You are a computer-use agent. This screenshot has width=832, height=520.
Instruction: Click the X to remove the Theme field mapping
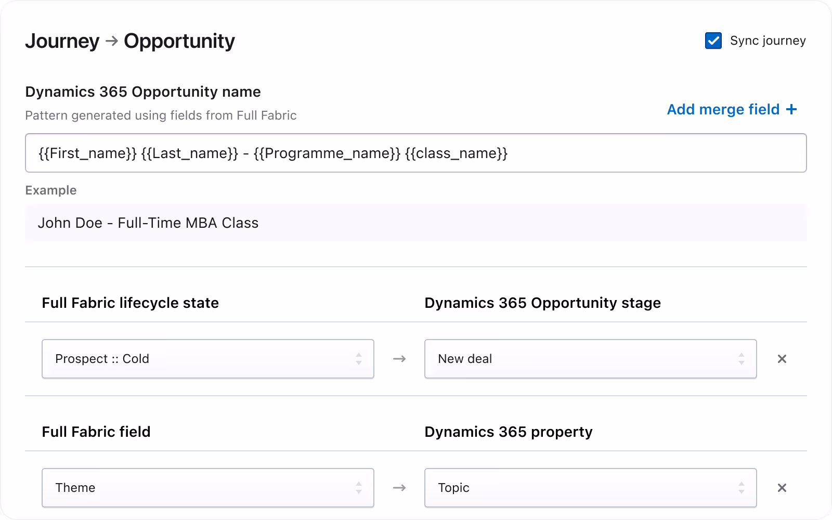pos(782,488)
